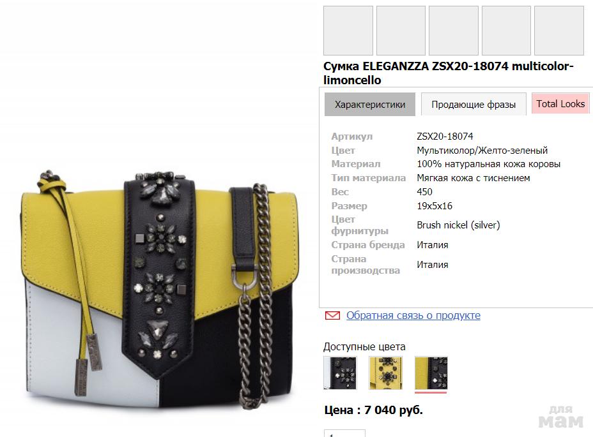The height and width of the screenshot is (437, 593).
Task: Open the Характеристики tab
Action: tap(370, 104)
